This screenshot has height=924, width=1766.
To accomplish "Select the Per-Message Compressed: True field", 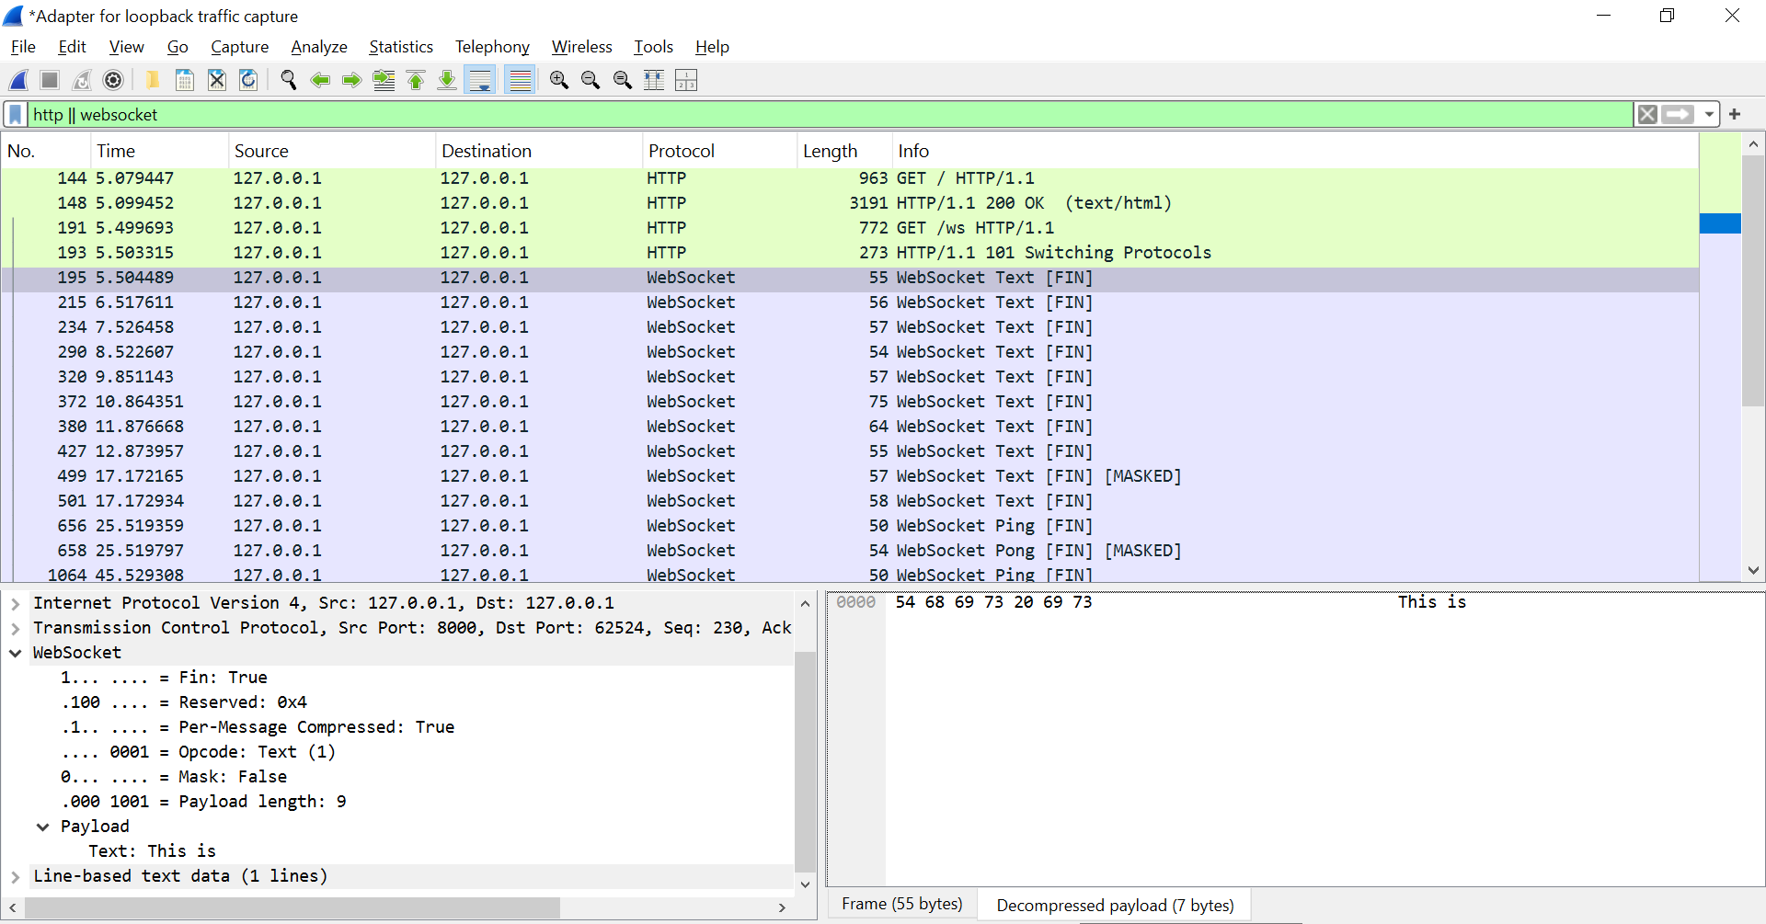I will [x=258, y=727].
